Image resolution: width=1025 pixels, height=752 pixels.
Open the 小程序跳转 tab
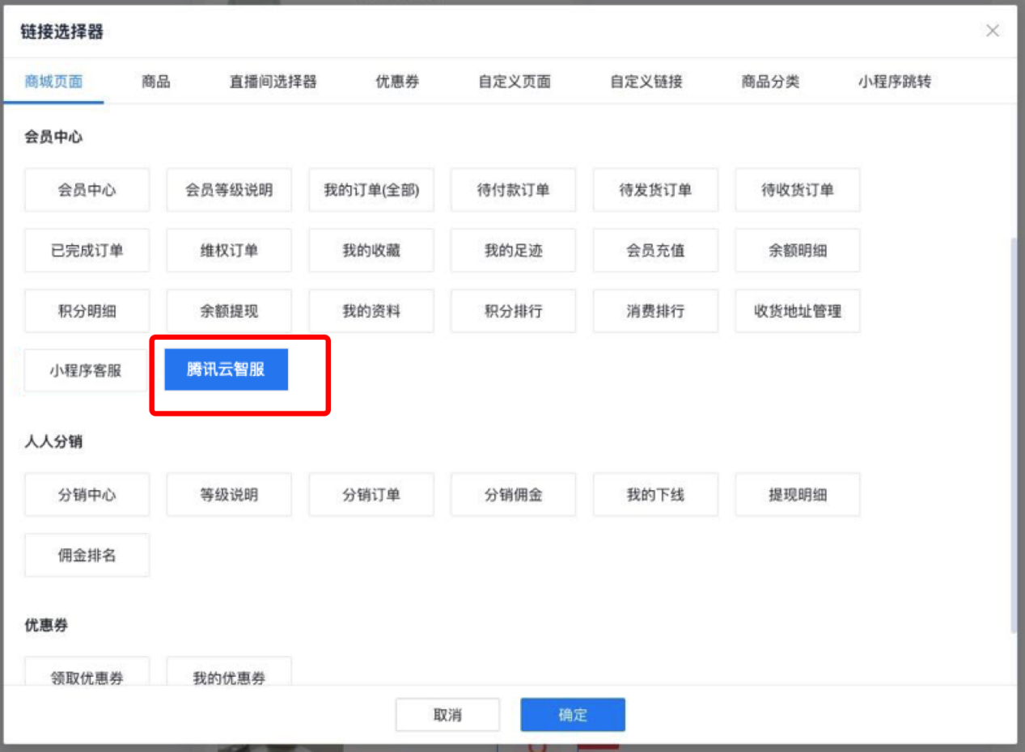895,82
